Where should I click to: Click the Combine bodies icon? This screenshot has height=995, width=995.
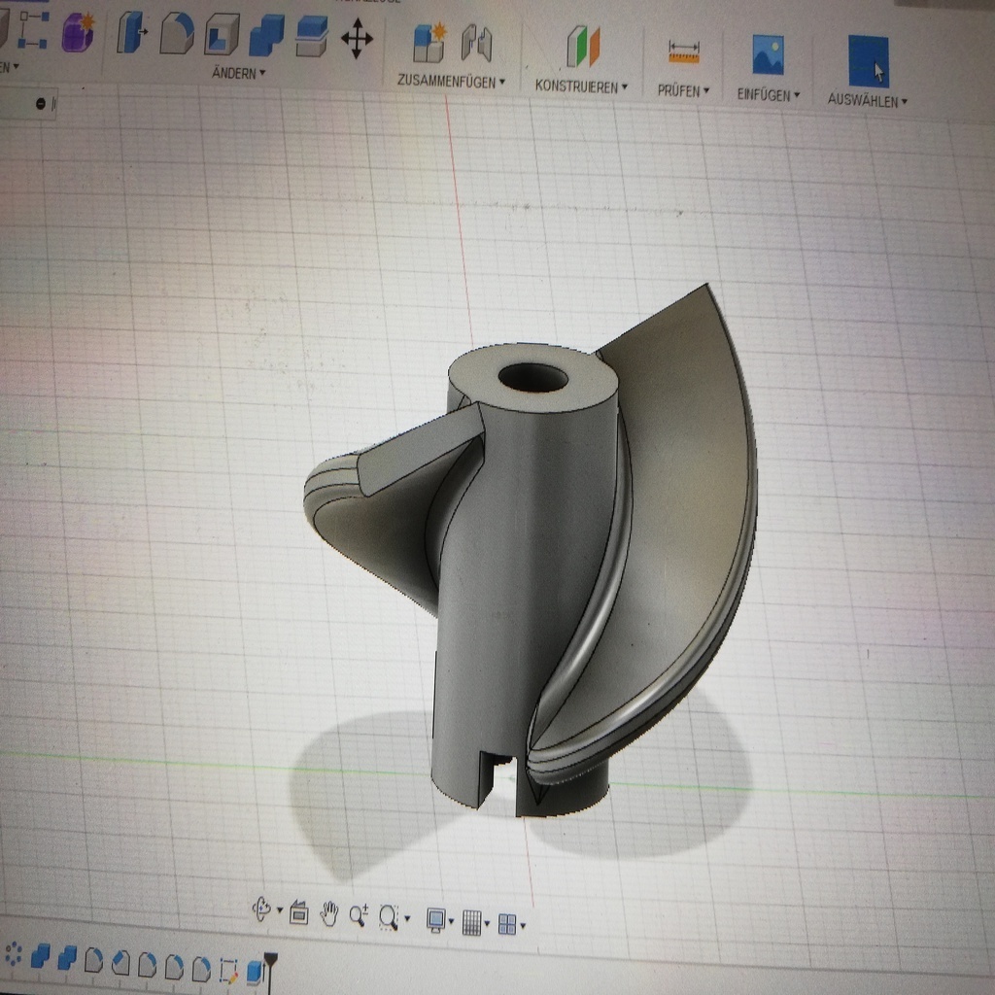pos(265,39)
